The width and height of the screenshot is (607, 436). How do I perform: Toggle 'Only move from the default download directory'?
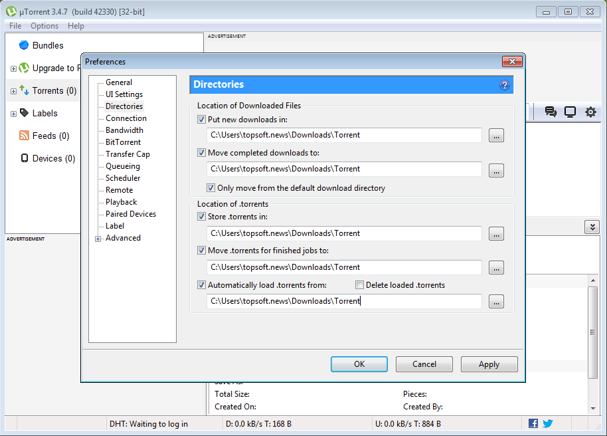pos(211,188)
